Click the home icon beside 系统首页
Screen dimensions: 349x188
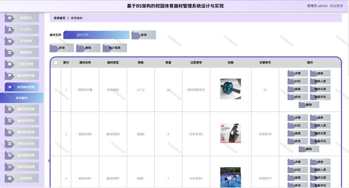[10, 18]
